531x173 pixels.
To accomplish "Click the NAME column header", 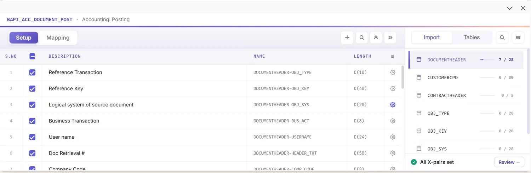I will (259, 56).
